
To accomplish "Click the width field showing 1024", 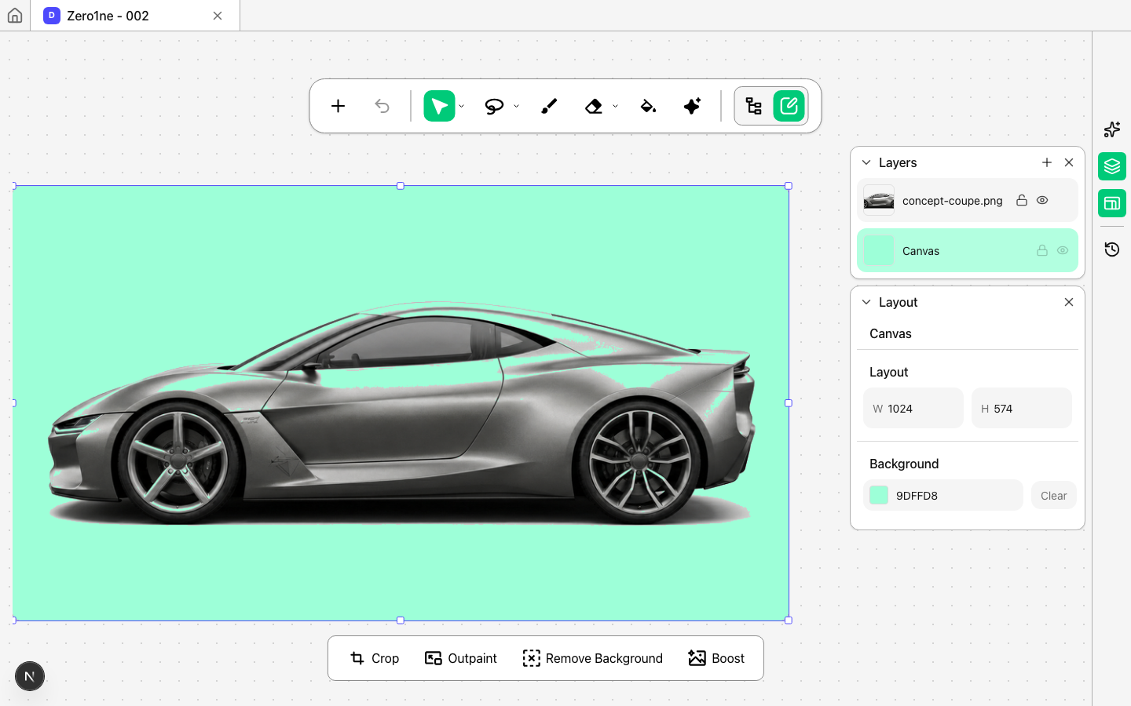I will [913, 408].
